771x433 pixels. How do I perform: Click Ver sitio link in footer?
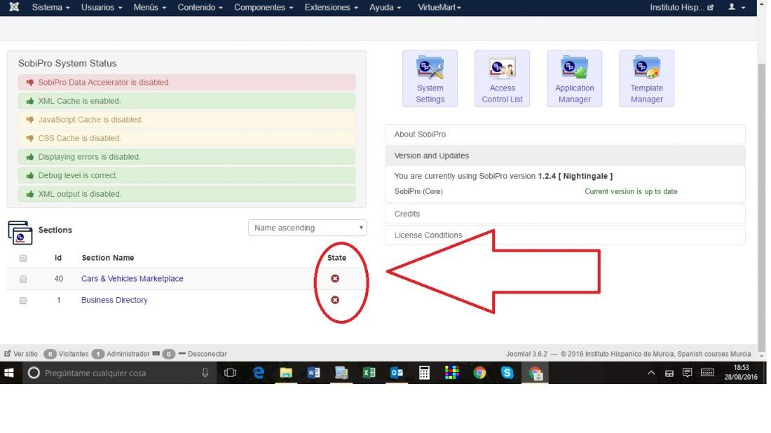pos(21,354)
